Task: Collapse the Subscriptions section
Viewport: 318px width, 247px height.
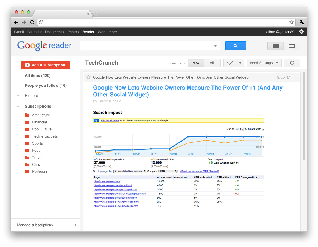Action: [x=18, y=107]
